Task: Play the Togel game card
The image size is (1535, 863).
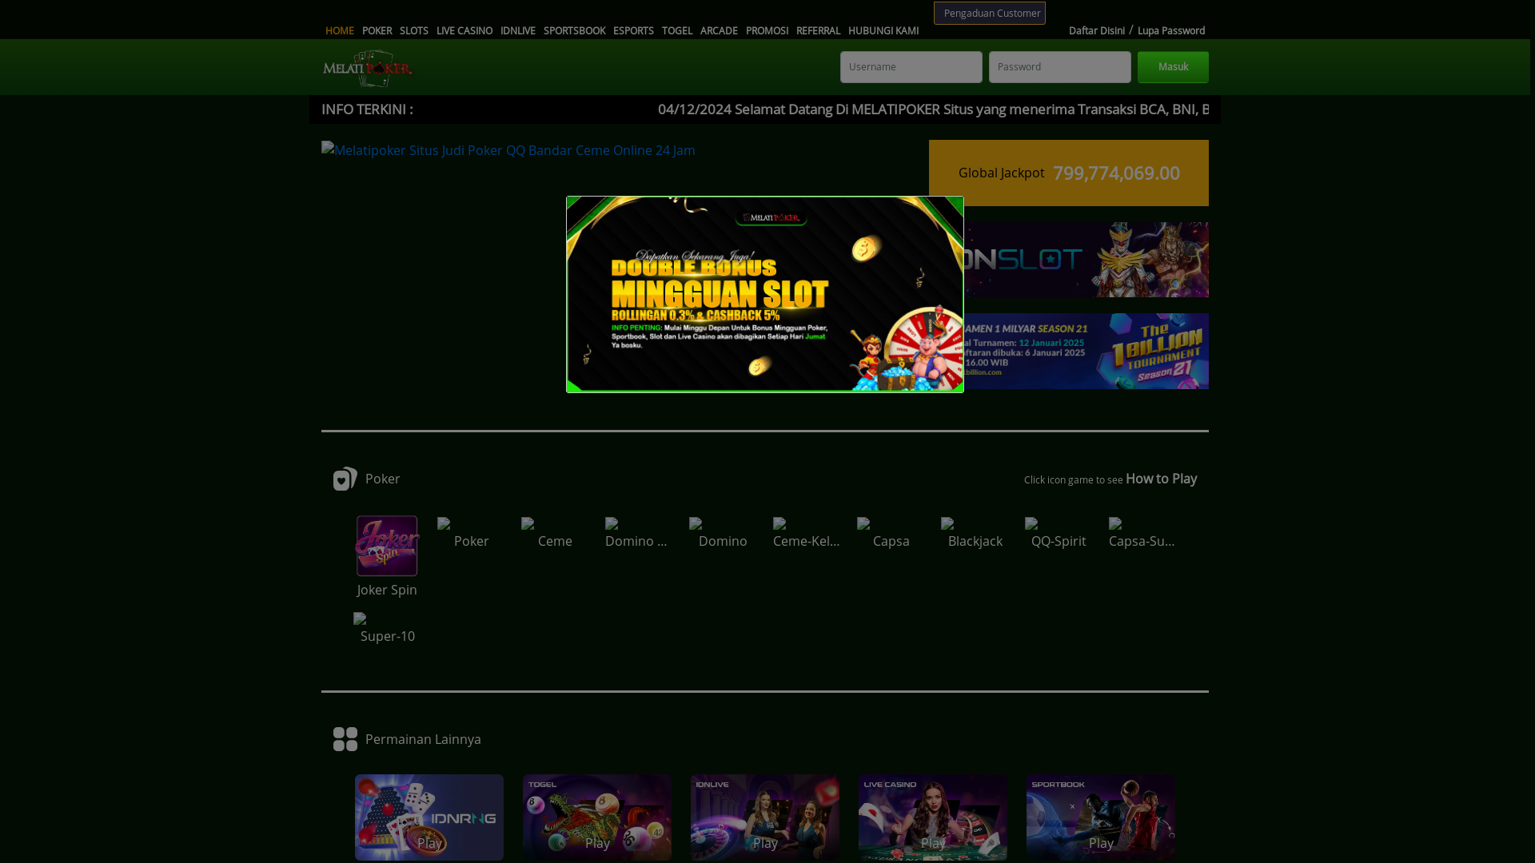Action: pyautogui.click(x=597, y=817)
